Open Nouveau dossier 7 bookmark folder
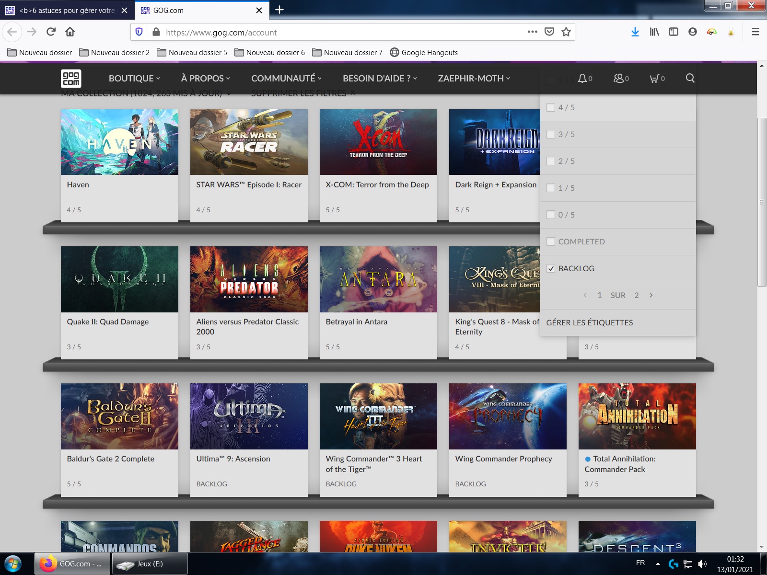This screenshot has height=575, width=767. click(x=347, y=52)
